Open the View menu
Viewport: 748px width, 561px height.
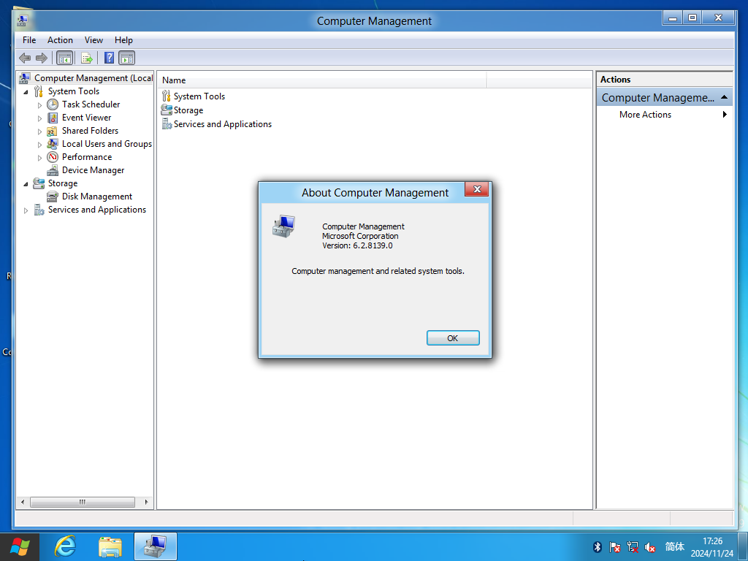click(x=93, y=40)
